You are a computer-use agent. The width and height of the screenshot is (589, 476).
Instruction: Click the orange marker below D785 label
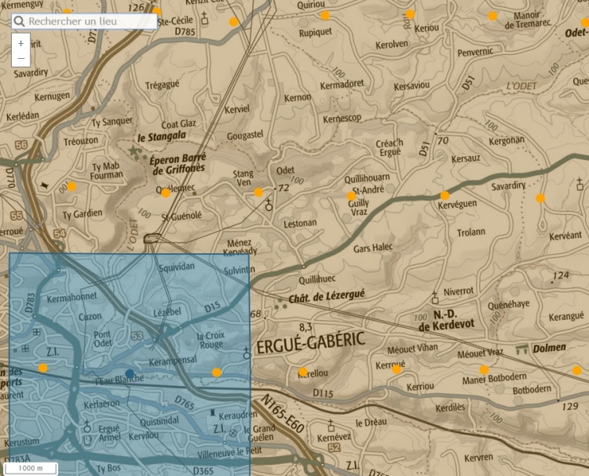click(233, 22)
